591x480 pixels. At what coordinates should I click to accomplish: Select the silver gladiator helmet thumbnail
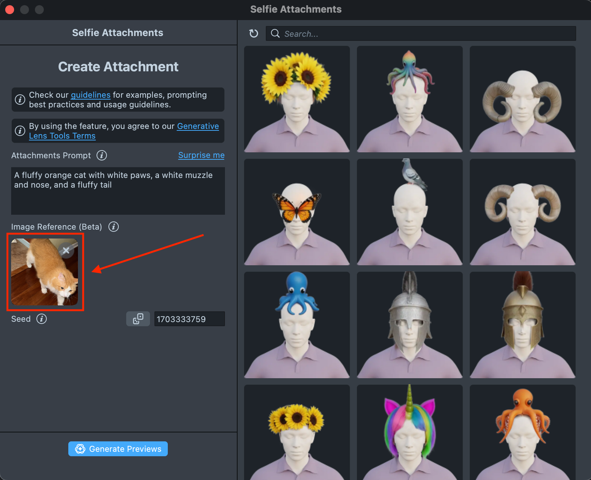(x=409, y=325)
